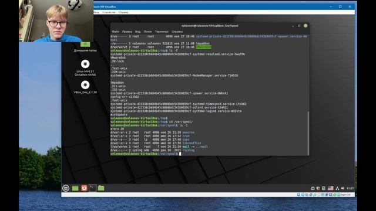Open the Домашняя папка desktop folder

[x=85, y=47]
